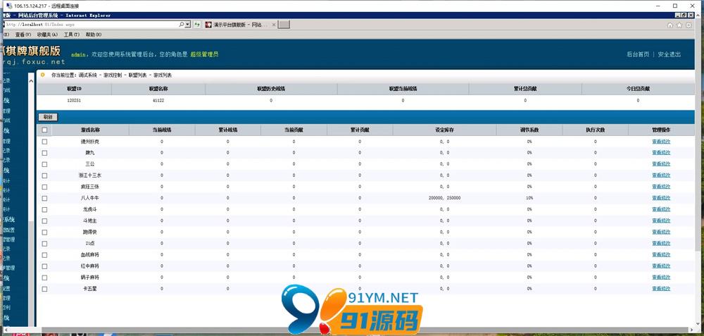Screen dimensions: 704x336
Task: Check the box for 疯狂三张
Action: (44, 187)
